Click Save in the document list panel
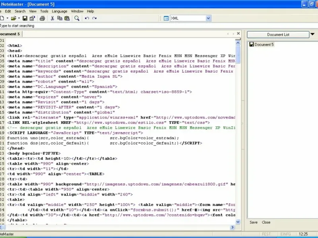The height and width of the screenshot is (238, 318). pos(254,223)
